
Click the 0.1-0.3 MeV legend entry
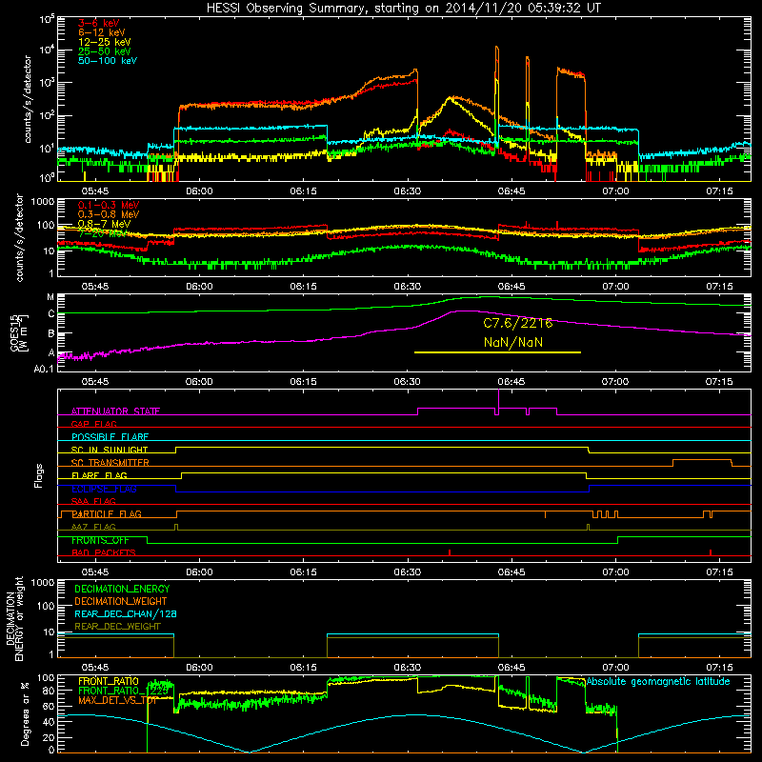[109, 205]
